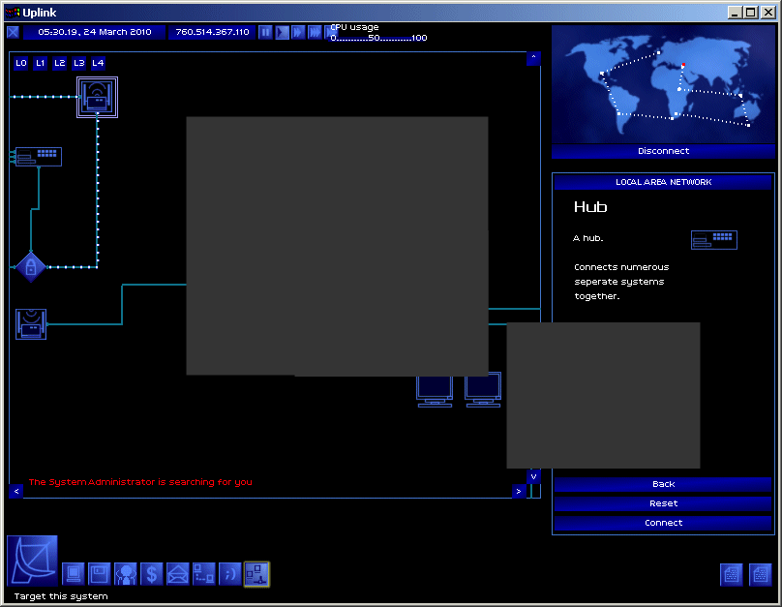Open the finances dollar sign icon
Screen dimensions: 782x607
tap(151, 574)
